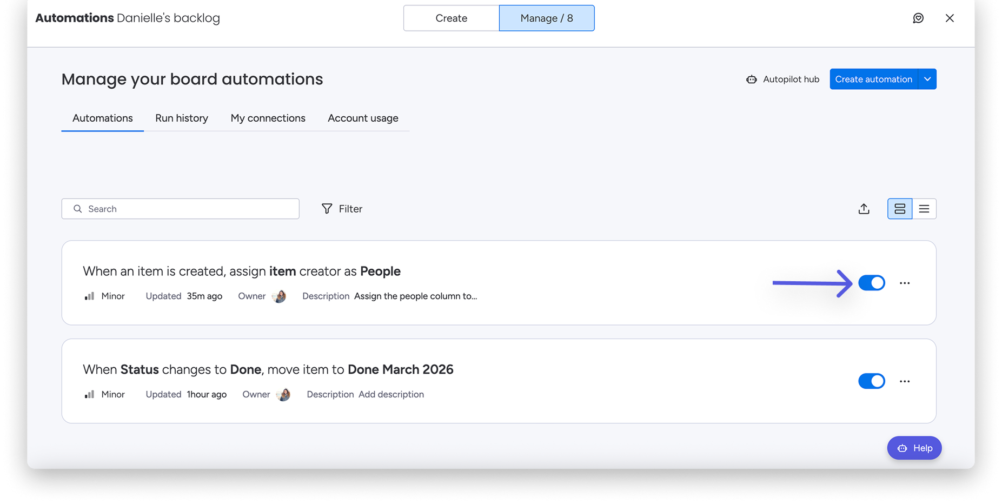Viewport: 1002px width, 504px height.
Task: Open the My connections tab
Action: (x=268, y=118)
